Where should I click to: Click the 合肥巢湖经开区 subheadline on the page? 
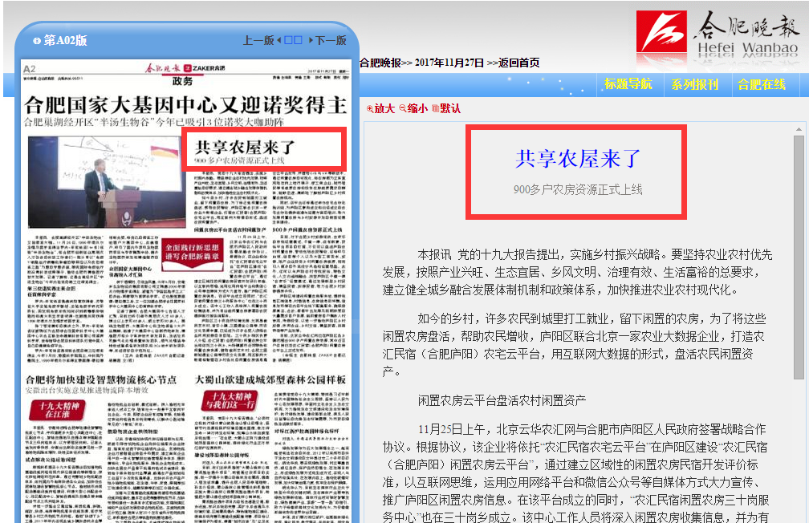[x=154, y=122]
